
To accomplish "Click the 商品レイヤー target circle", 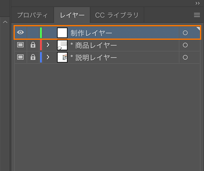I will (x=185, y=45).
